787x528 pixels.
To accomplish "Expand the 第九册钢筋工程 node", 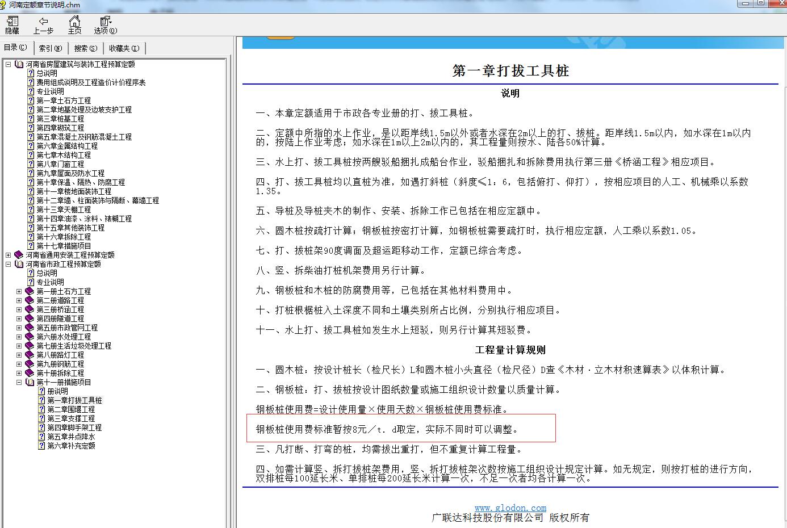I will (19, 364).
